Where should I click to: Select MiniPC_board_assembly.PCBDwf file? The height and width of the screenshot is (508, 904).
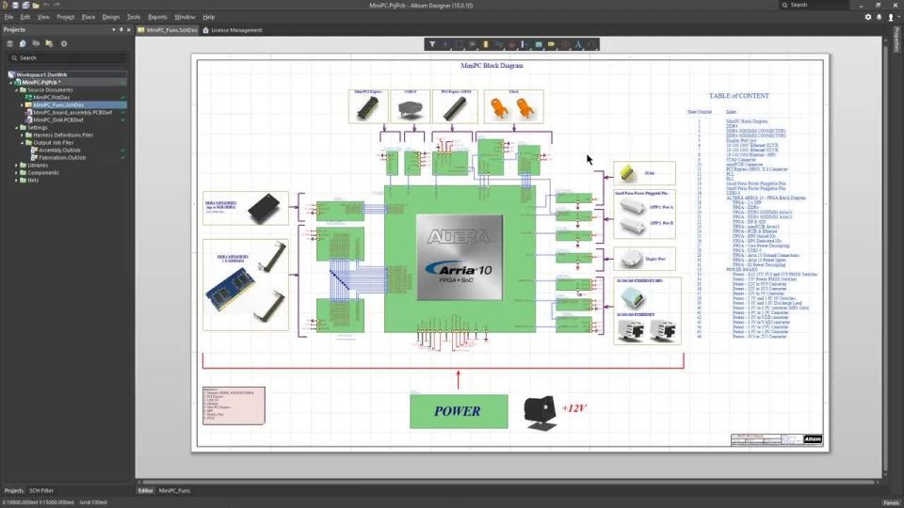pyautogui.click(x=73, y=112)
